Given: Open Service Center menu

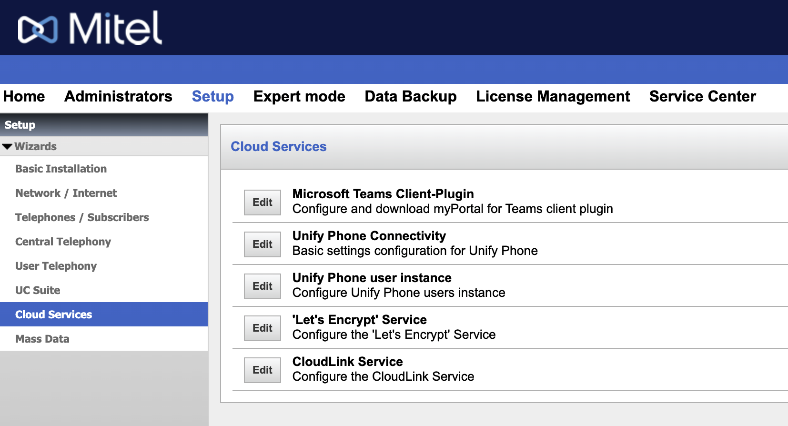Looking at the screenshot, I should click(x=703, y=96).
